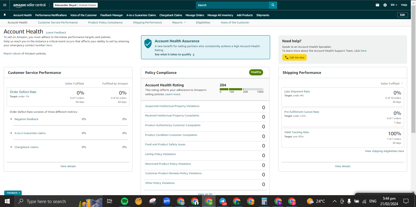Click the Account Health Assurance shield icon
This screenshot has height=207, width=416.
pos(148,43)
